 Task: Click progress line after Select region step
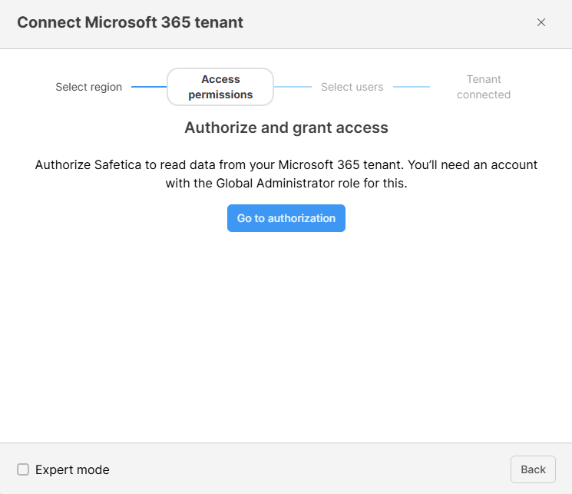pos(148,87)
